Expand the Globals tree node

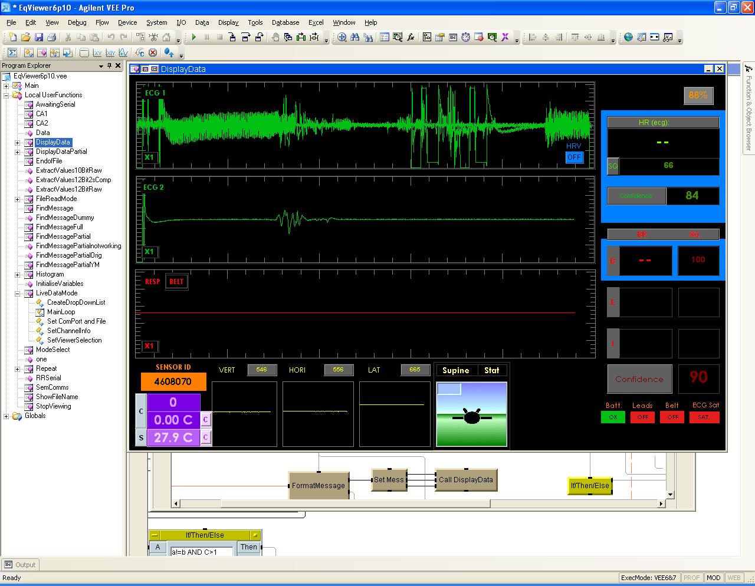(x=6, y=416)
